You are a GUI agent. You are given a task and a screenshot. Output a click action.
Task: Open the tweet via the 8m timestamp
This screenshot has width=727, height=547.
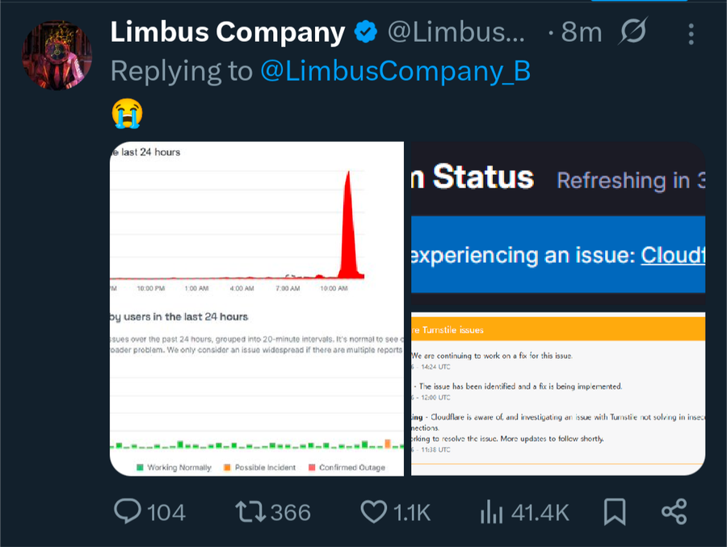point(581,32)
